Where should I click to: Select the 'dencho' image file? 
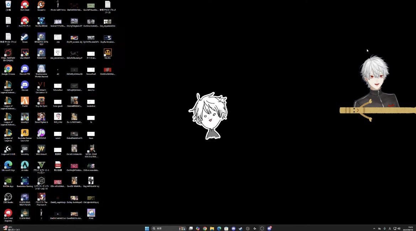pos(91,87)
